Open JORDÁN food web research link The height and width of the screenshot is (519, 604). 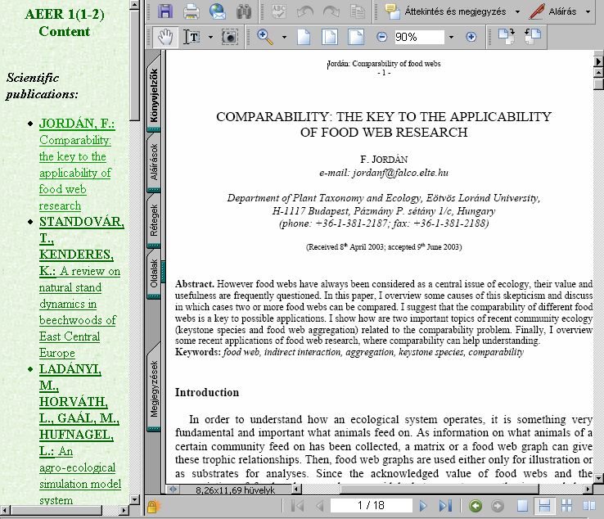tap(77, 165)
